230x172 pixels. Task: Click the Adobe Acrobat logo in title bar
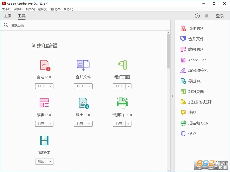coord(4,3)
